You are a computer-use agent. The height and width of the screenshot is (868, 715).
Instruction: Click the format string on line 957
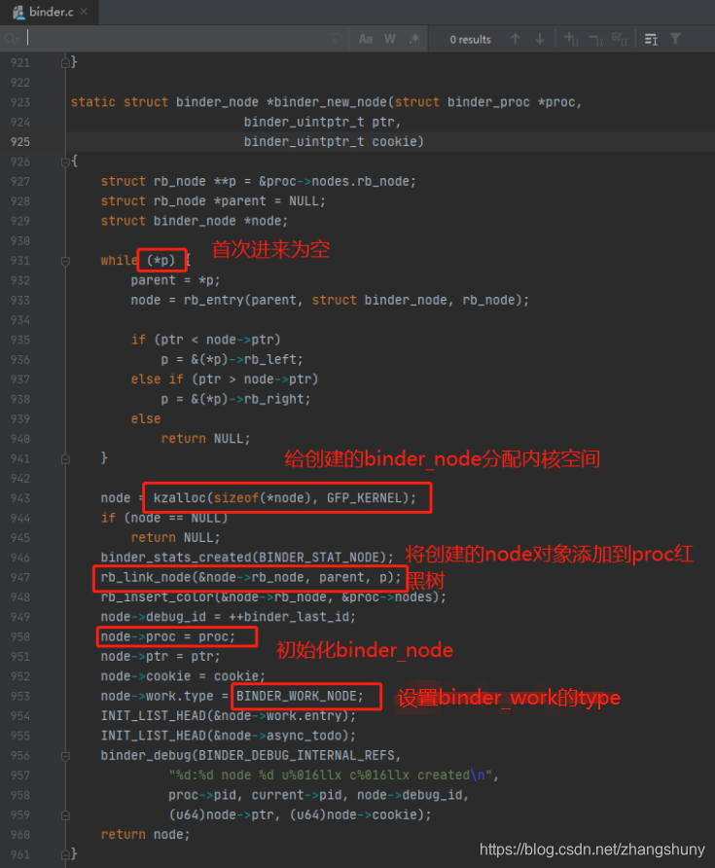pyautogui.click(x=331, y=776)
